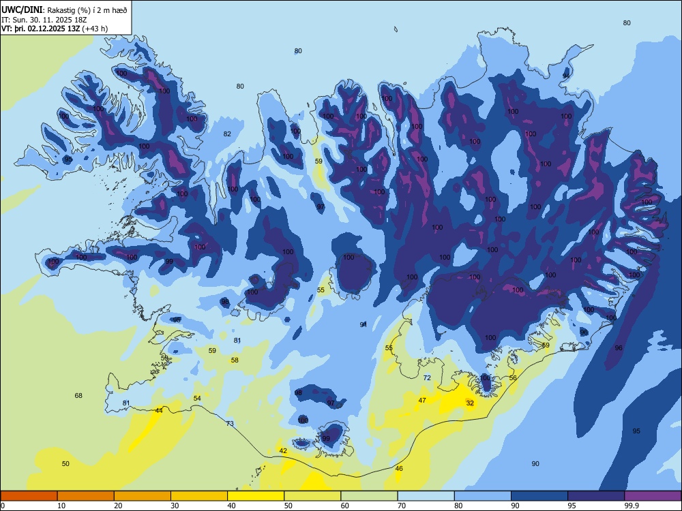Click the '58' humidity value on the map
Viewport: 682px width, 511px height.
pyautogui.click(x=235, y=360)
